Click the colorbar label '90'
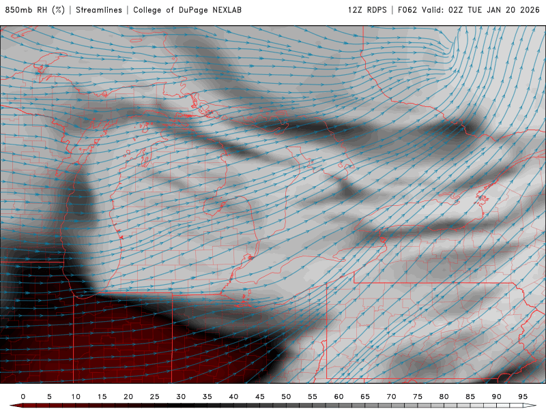 coord(497,397)
